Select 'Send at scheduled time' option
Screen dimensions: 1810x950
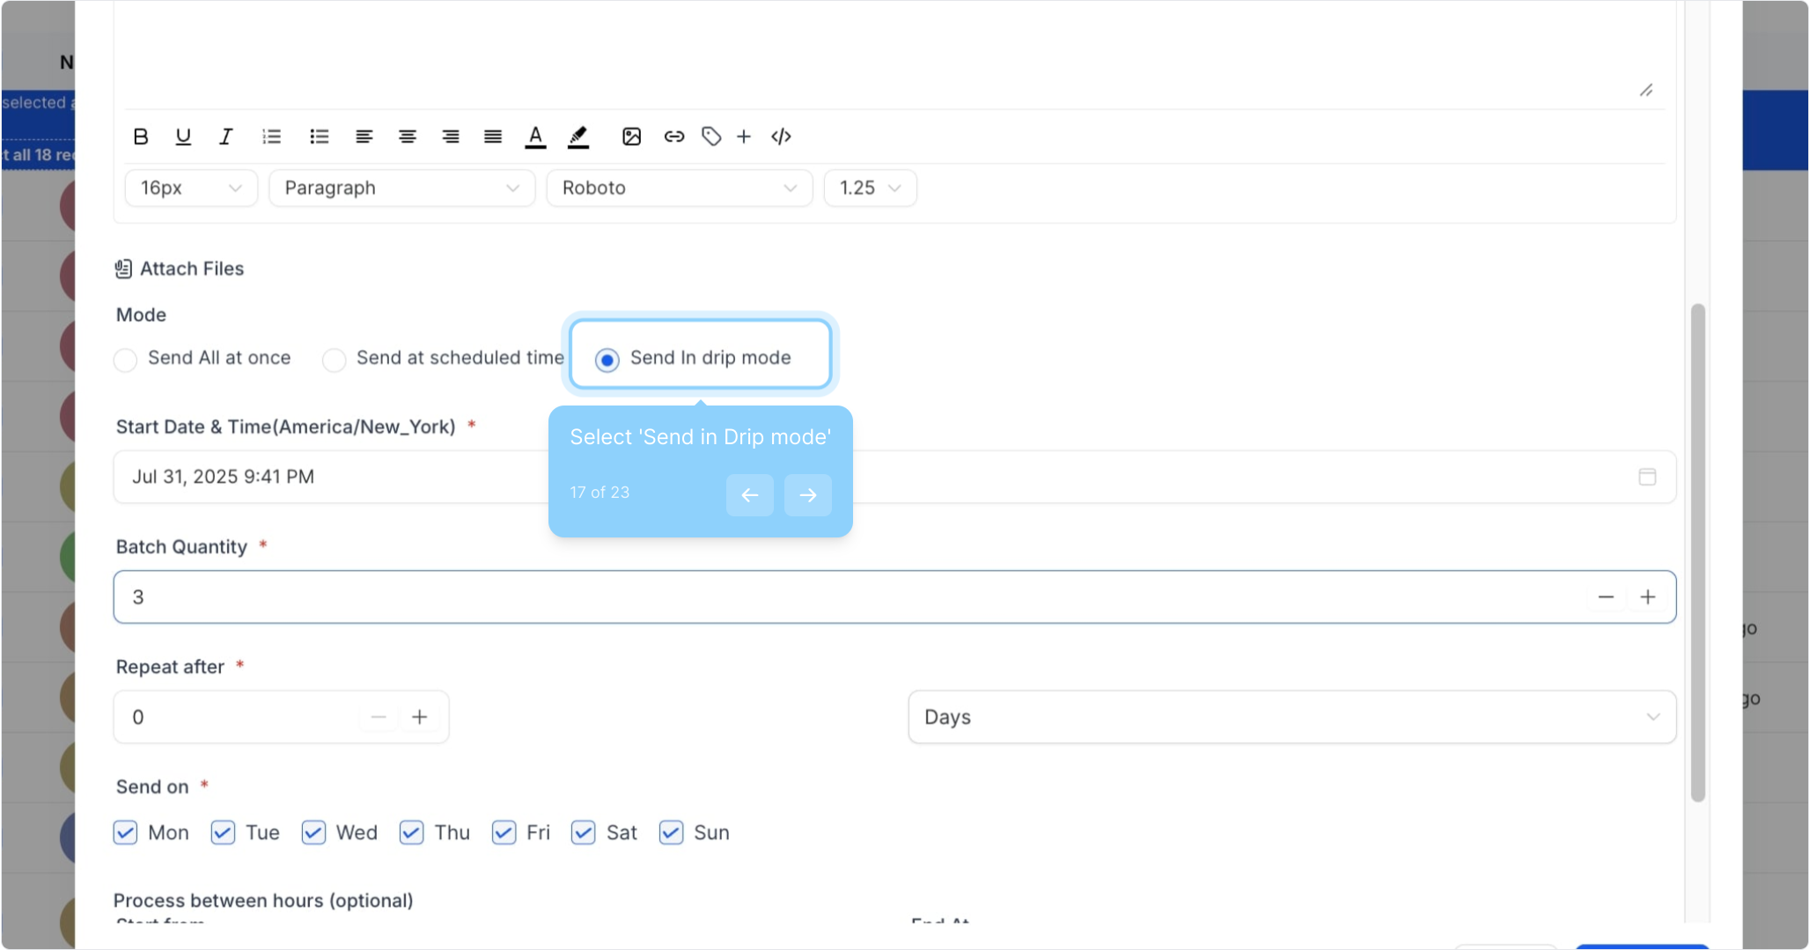pyautogui.click(x=335, y=360)
